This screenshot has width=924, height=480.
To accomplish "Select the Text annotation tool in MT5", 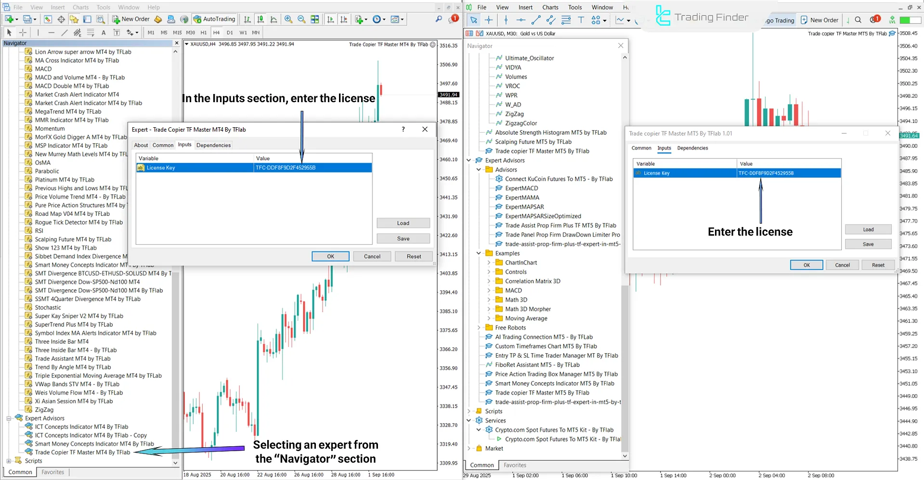I will coord(581,20).
